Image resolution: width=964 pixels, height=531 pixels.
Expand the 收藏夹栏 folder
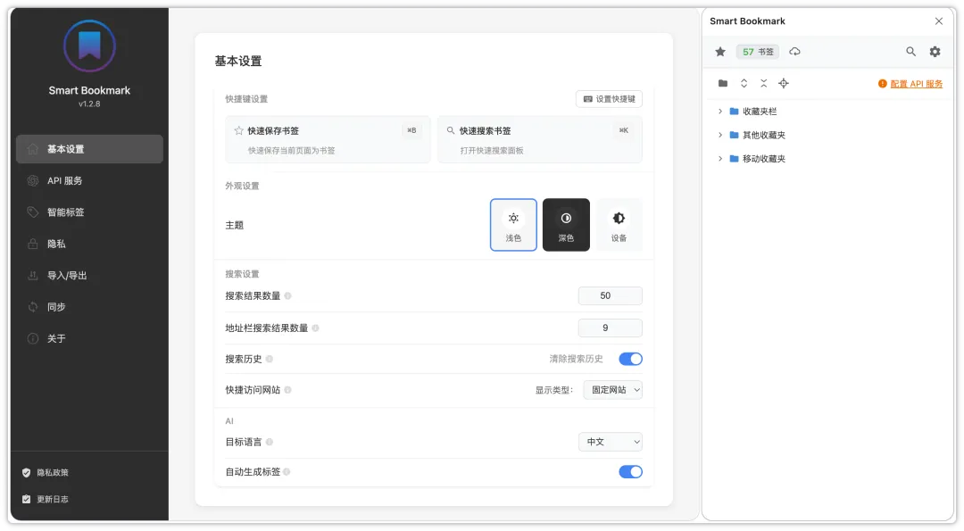point(720,112)
